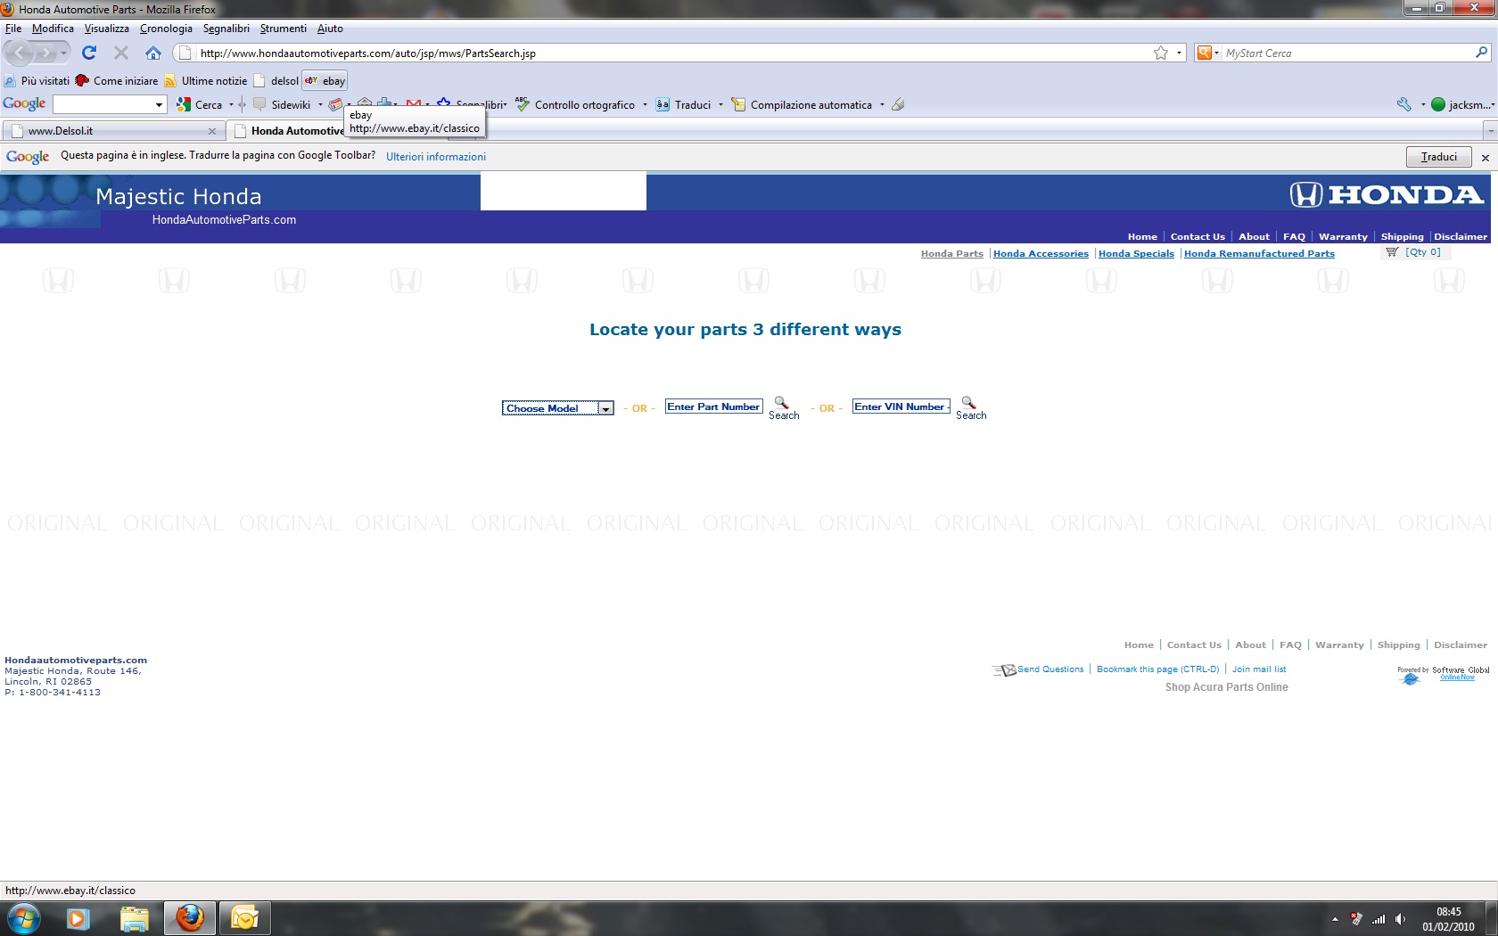Screen dimensions: 1498x936
Task: Click Contact Us in top navigation
Action: (x=1198, y=236)
